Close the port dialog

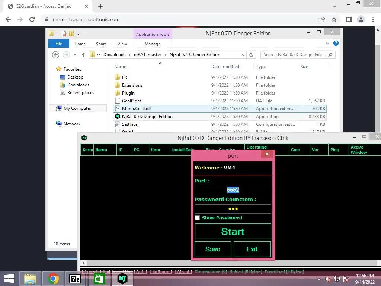click(267, 154)
